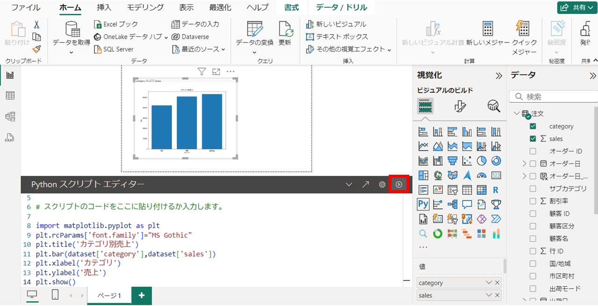Screen dimensions: 598x306
Task: Open the table view in left sidebar
Action: point(10,96)
